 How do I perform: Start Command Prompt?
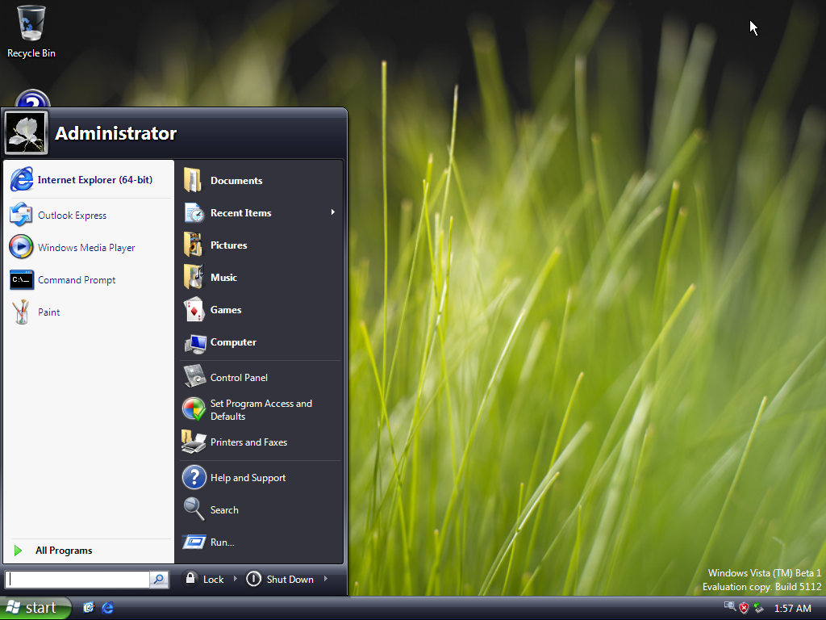coord(76,280)
